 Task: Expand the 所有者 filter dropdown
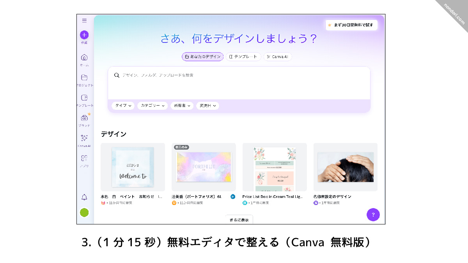pyautogui.click(x=182, y=106)
